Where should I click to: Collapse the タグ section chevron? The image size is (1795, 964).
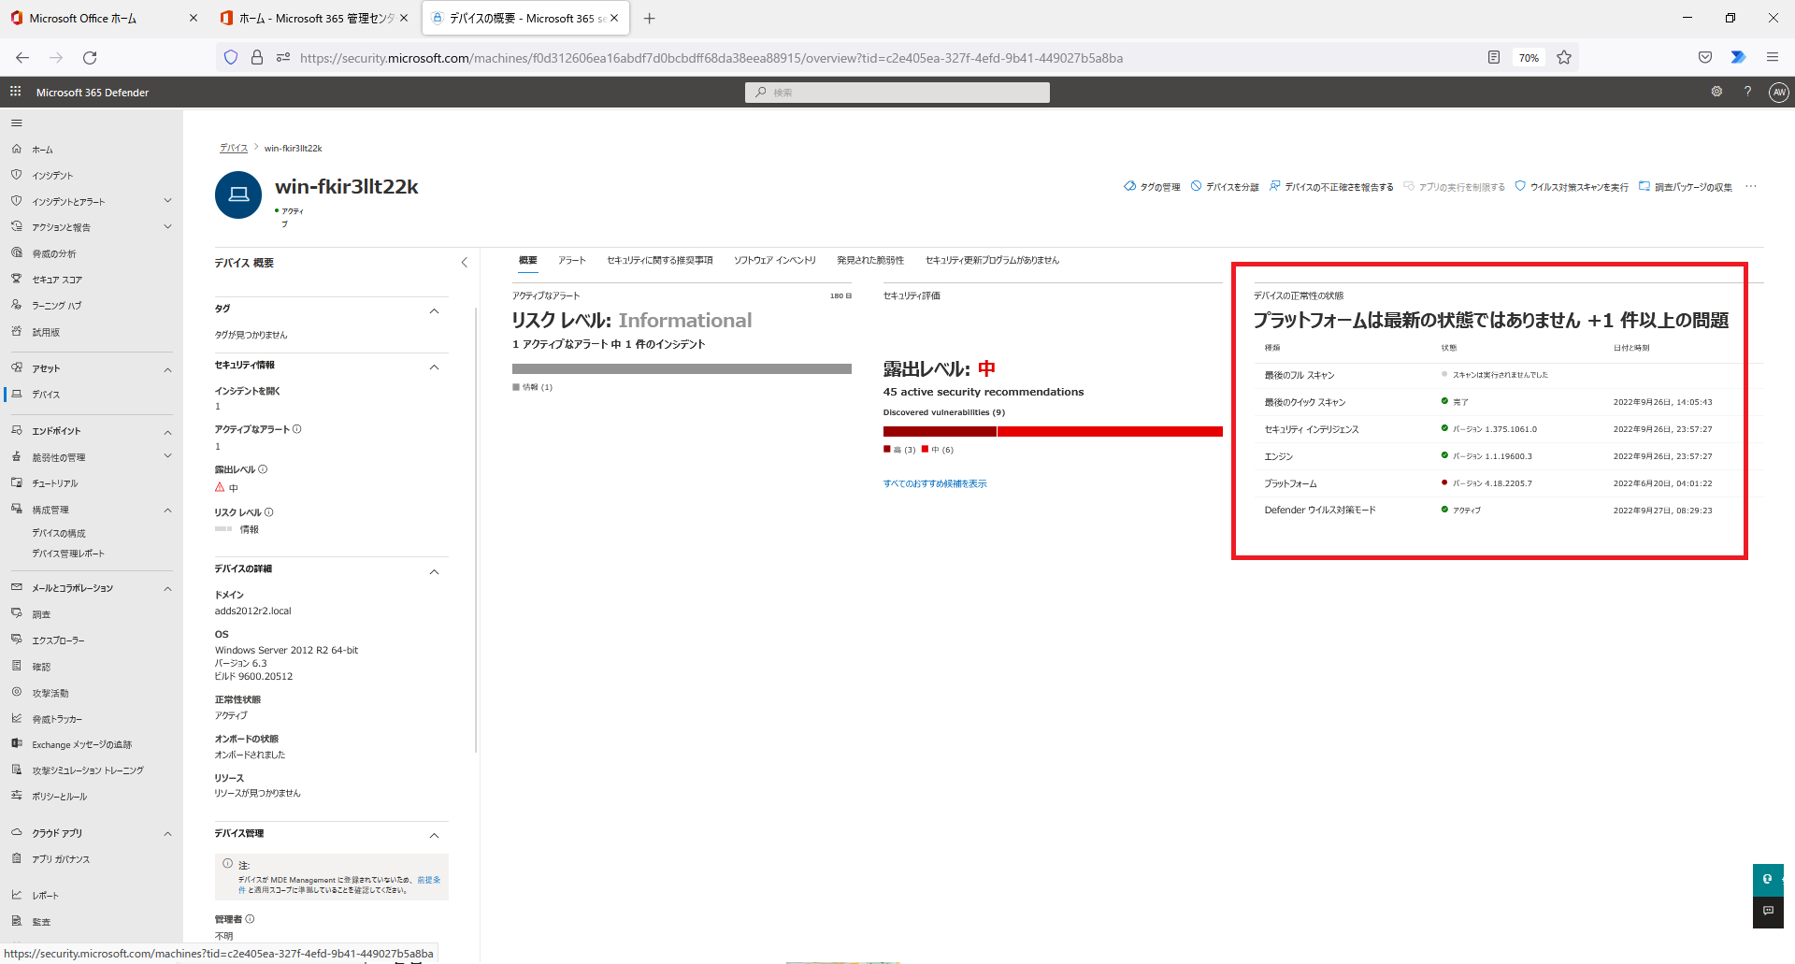point(434,310)
